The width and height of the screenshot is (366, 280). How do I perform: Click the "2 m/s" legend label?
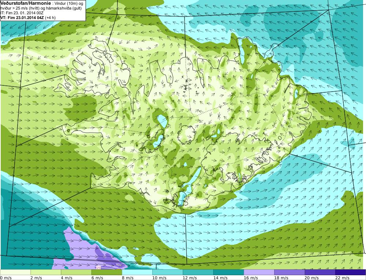(36, 278)
